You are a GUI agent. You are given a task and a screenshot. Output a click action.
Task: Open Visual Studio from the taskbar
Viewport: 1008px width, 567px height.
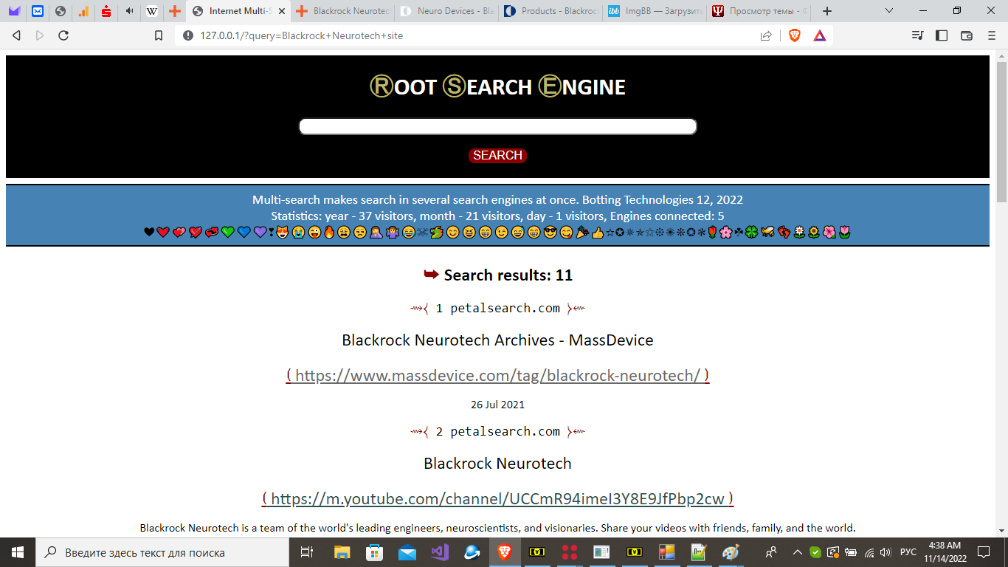coord(440,552)
